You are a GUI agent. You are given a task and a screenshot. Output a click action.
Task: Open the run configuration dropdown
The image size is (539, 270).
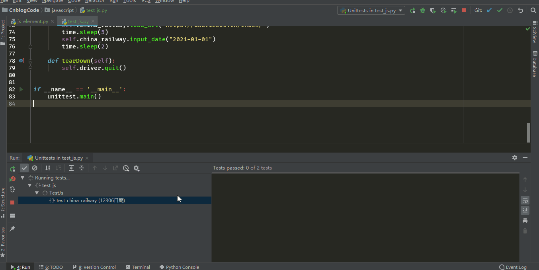coord(371,11)
